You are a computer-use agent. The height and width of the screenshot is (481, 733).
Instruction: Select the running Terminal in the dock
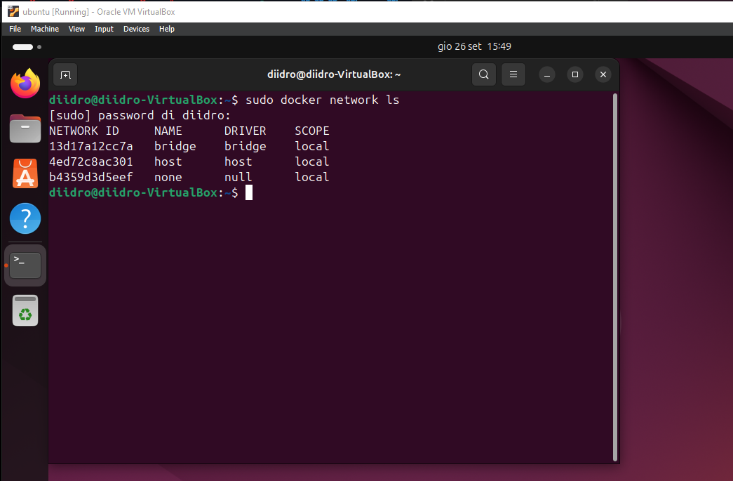(x=25, y=265)
